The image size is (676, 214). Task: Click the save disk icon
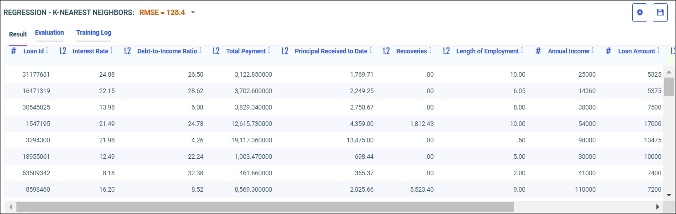660,13
